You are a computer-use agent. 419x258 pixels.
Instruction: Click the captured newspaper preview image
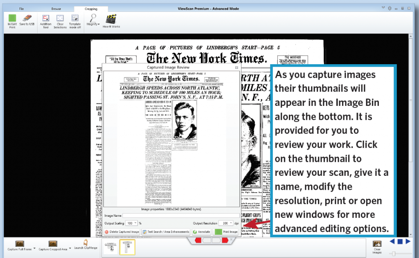171,139
